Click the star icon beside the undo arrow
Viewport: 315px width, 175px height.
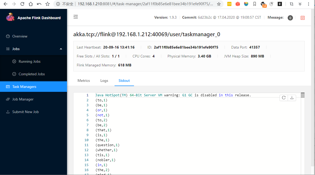[x=47, y=4]
